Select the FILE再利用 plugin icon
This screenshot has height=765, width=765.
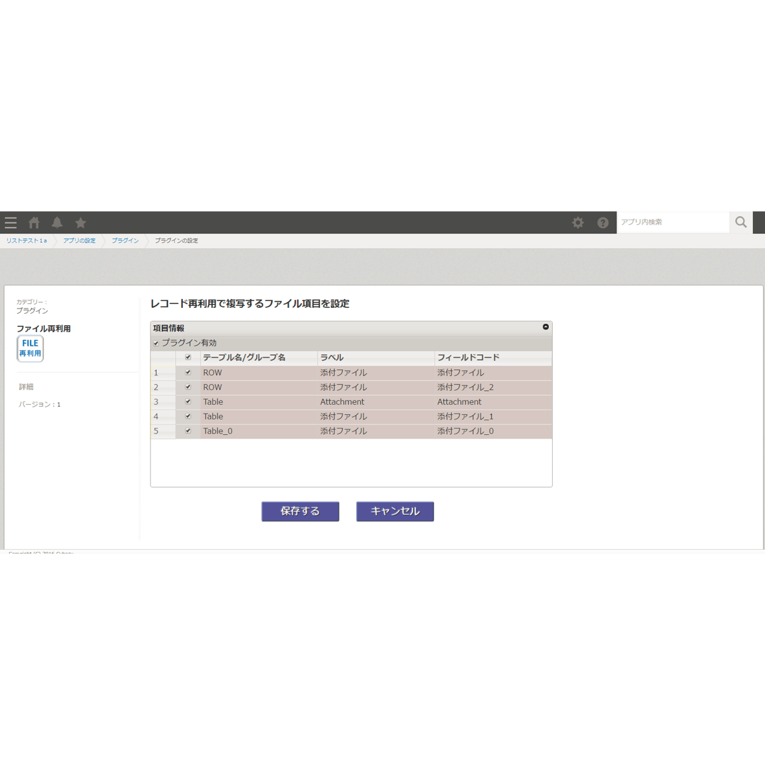pos(29,348)
